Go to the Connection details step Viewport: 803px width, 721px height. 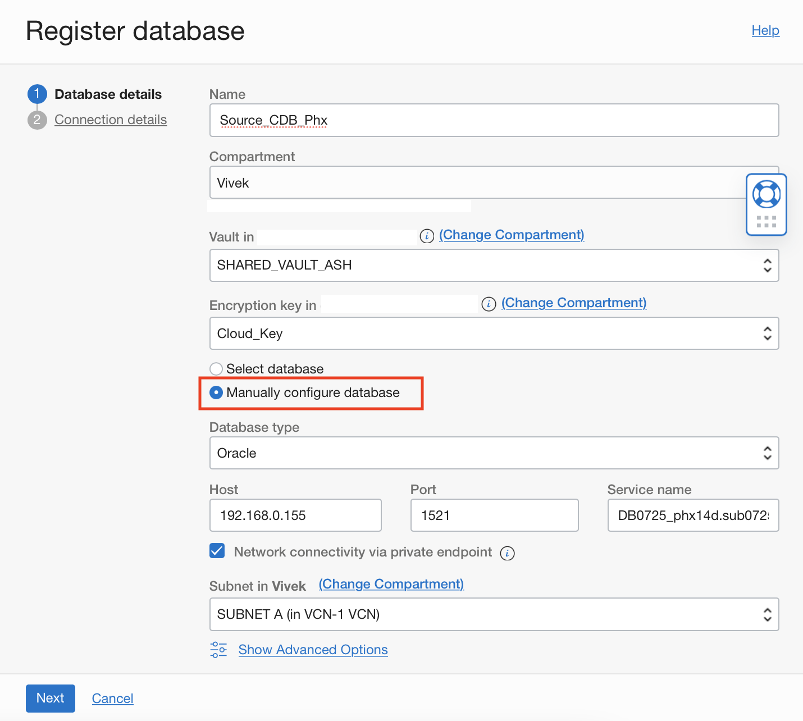[x=111, y=120]
